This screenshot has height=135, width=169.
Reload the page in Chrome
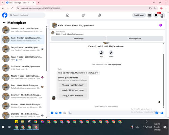13,8
